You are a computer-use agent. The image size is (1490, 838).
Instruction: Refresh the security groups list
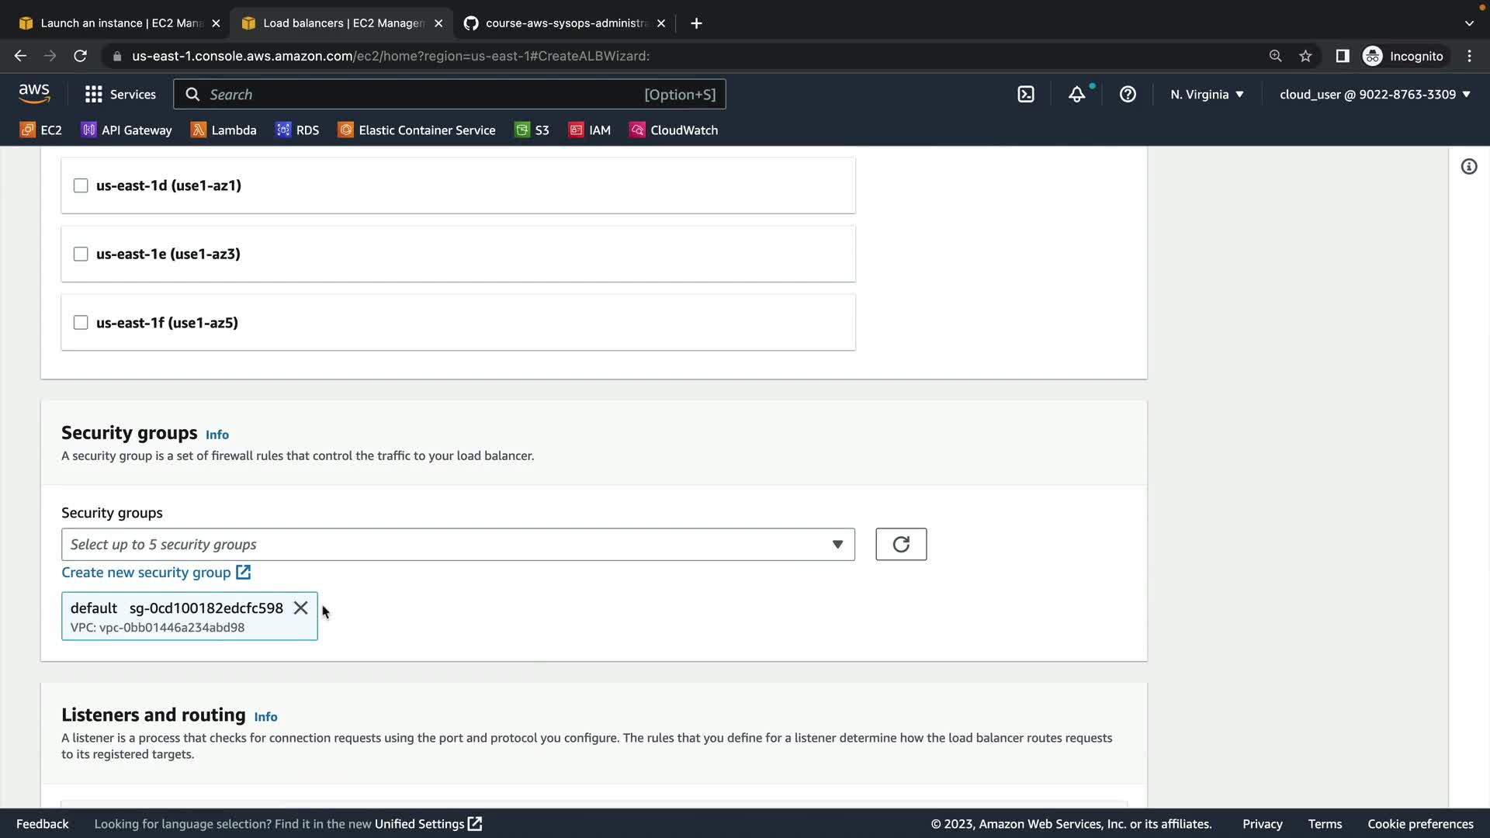coord(900,545)
